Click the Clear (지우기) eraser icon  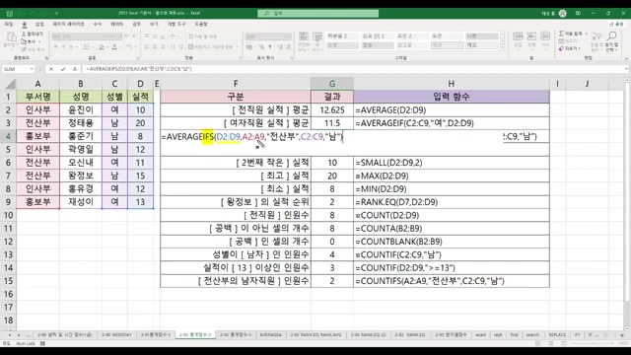click(x=561, y=48)
